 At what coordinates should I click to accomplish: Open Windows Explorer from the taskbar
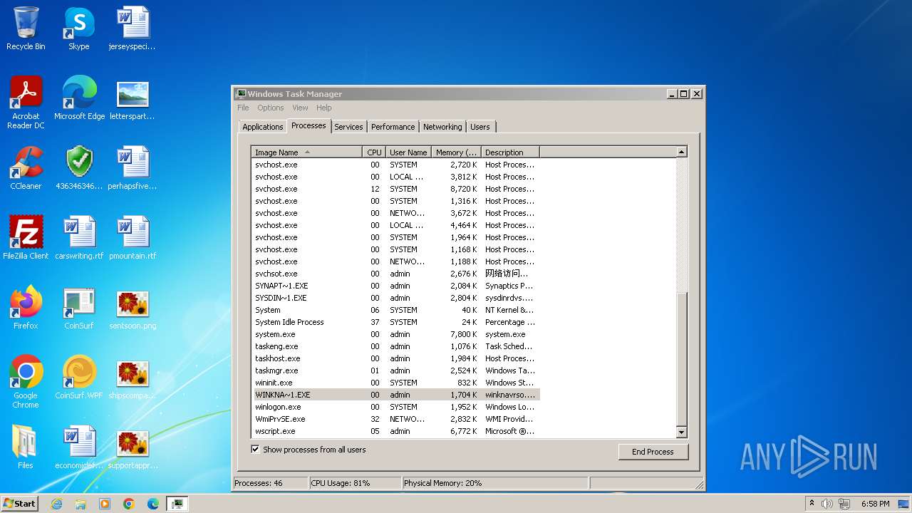tap(81, 504)
